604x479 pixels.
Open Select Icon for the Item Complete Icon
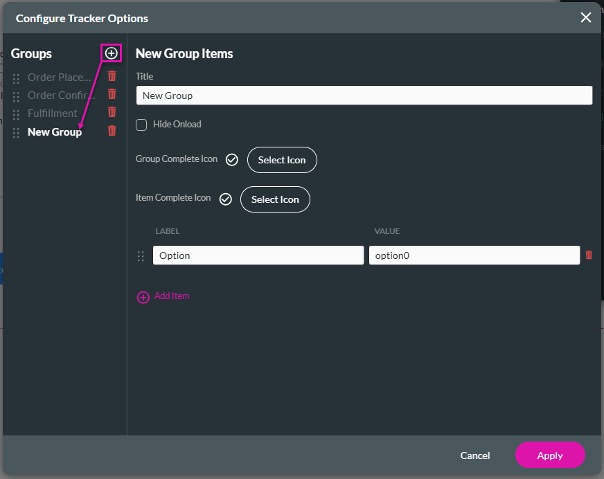[x=275, y=199]
